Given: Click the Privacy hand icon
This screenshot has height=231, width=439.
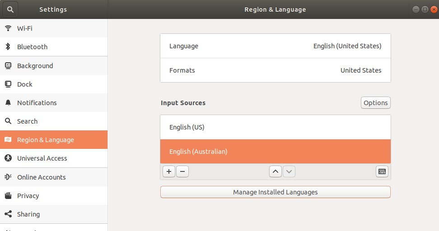Looking at the screenshot, I should (8, 195).
